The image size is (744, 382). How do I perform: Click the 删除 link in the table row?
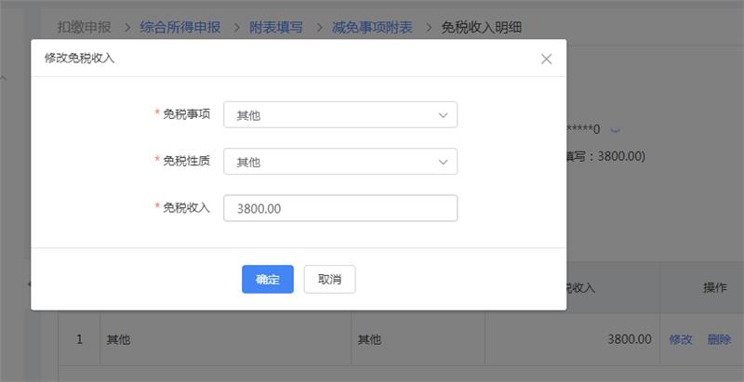click(x=719, y=339)
